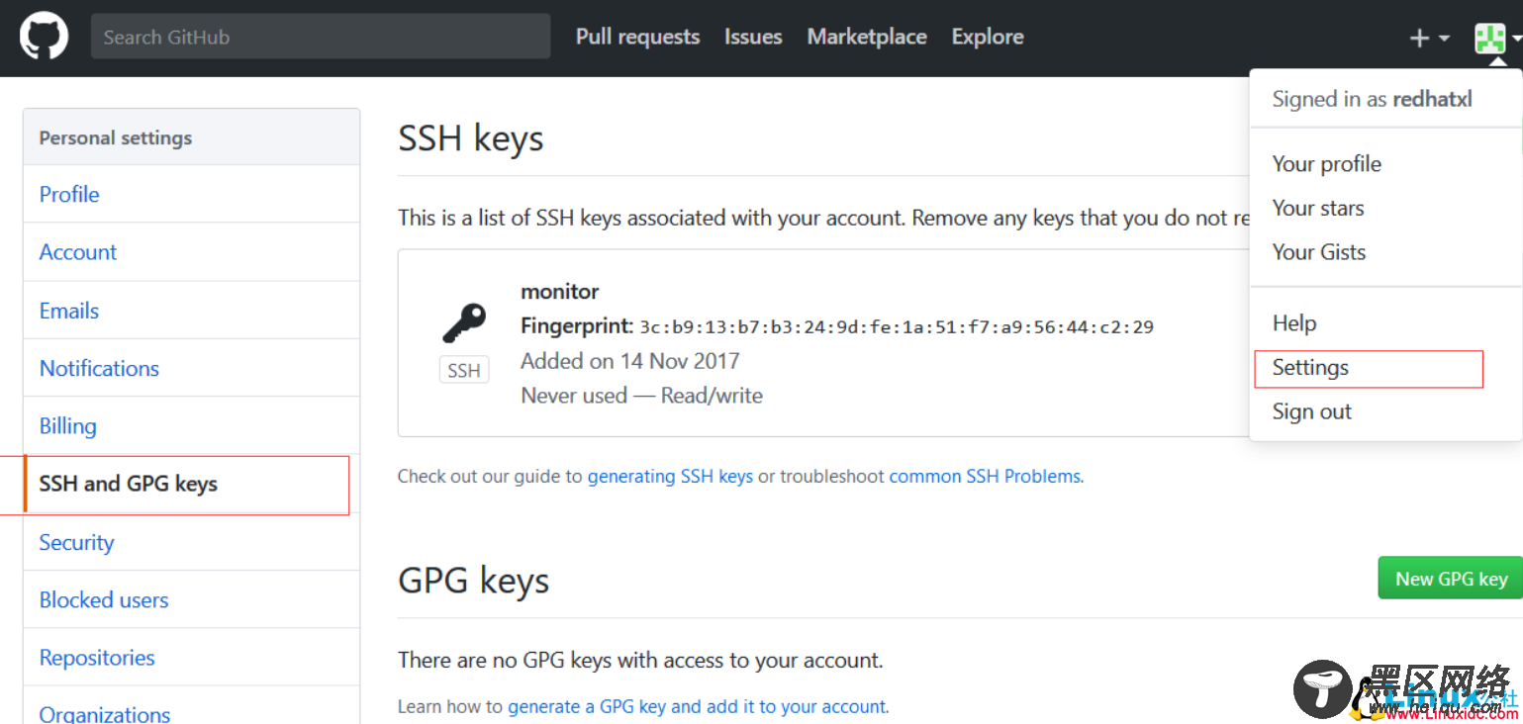Viewport: 1523px width, 724px height.
Task: Click Sign out in user menu
Action: click(x=1312, y=411)
